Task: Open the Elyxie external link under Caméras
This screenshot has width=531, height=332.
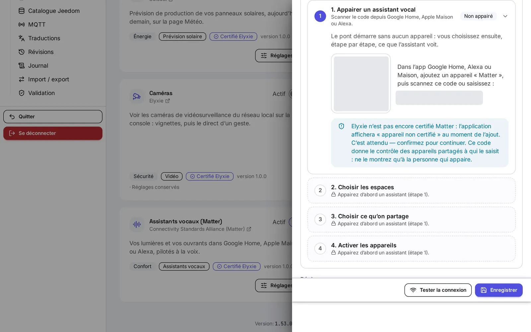Action: pos(160,101)
